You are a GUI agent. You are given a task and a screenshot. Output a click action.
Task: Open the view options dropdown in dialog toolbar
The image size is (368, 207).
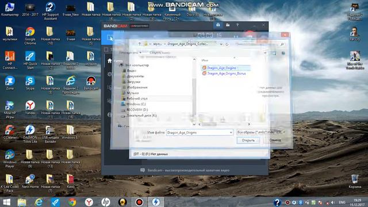(265, 53)
